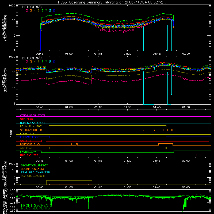
Task: Click the NON_SOLAR_EVENT flag label
Action: [32, 123]
